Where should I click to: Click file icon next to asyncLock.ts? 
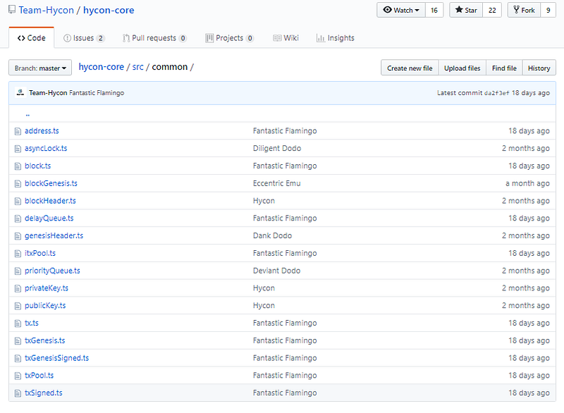coord(18,149)
